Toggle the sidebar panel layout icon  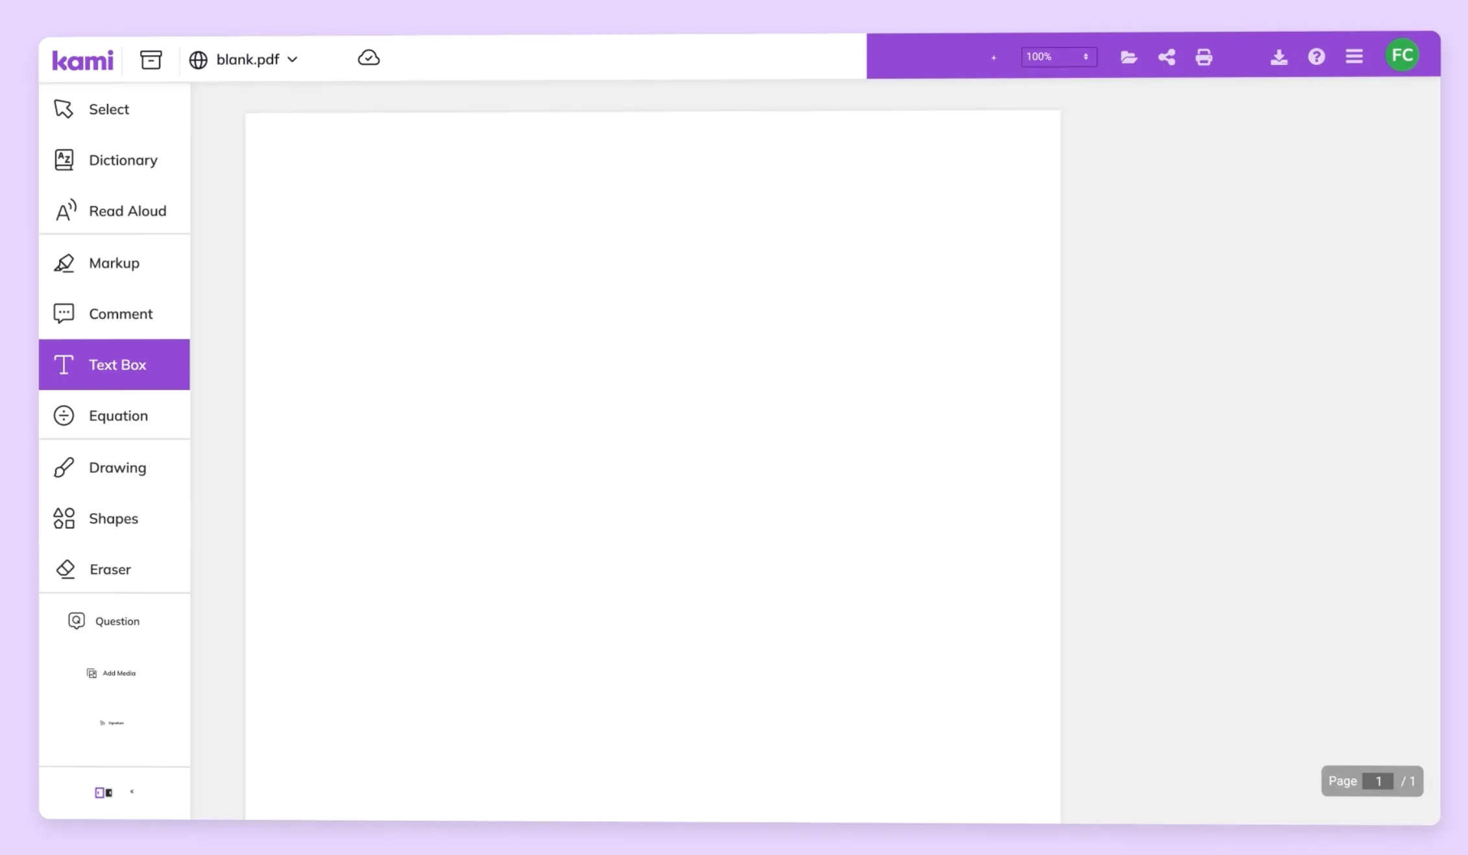(103, 792)
